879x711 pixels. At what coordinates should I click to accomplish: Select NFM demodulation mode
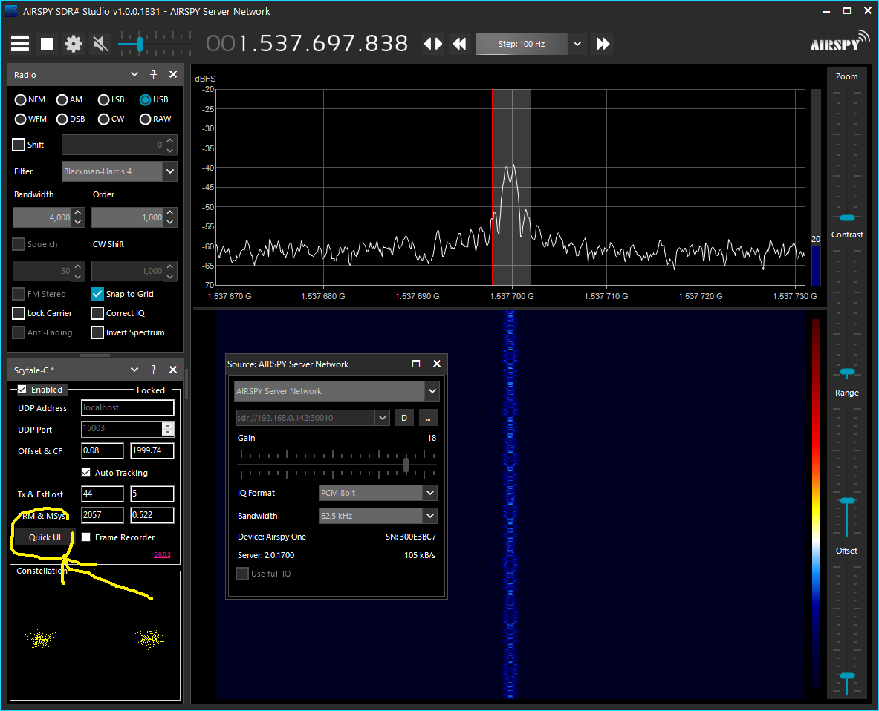click(30, 99)
